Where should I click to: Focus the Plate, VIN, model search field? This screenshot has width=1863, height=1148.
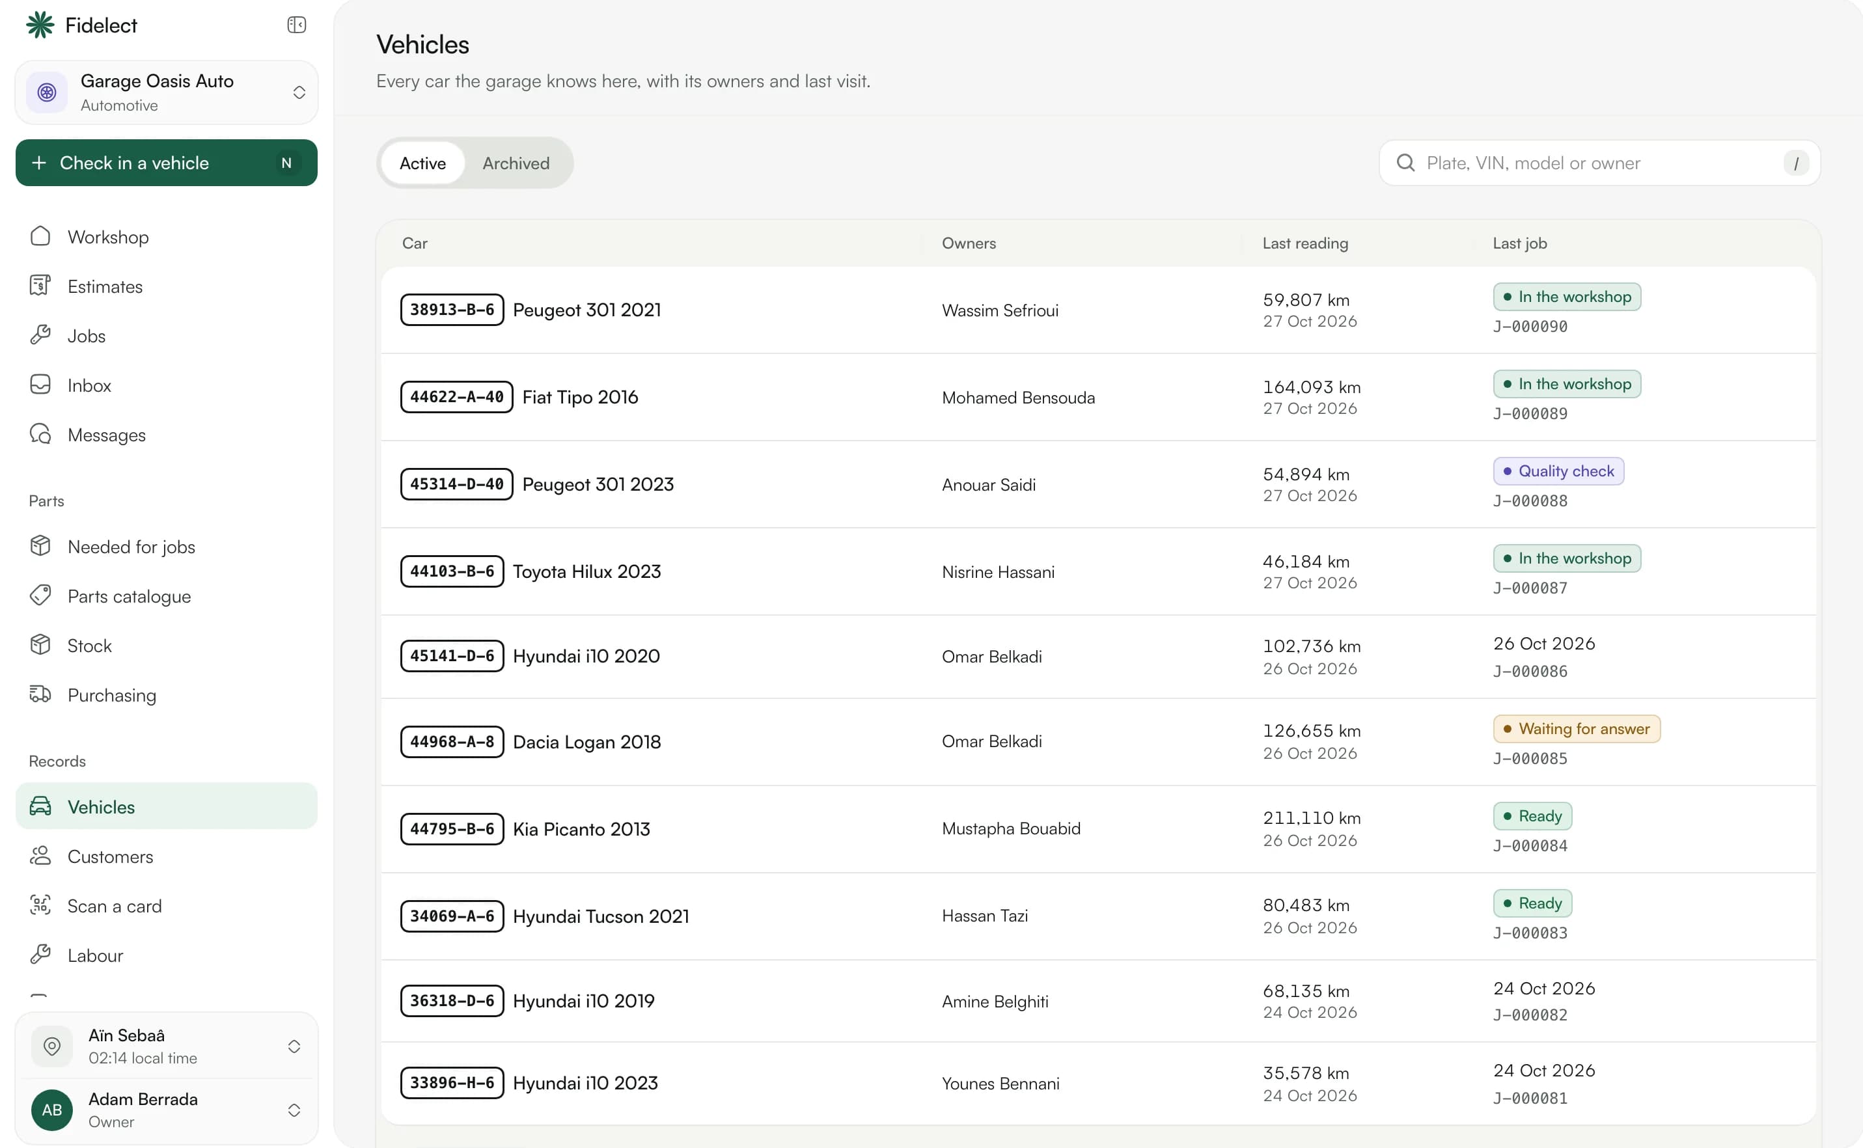(x=1600, y=163)
